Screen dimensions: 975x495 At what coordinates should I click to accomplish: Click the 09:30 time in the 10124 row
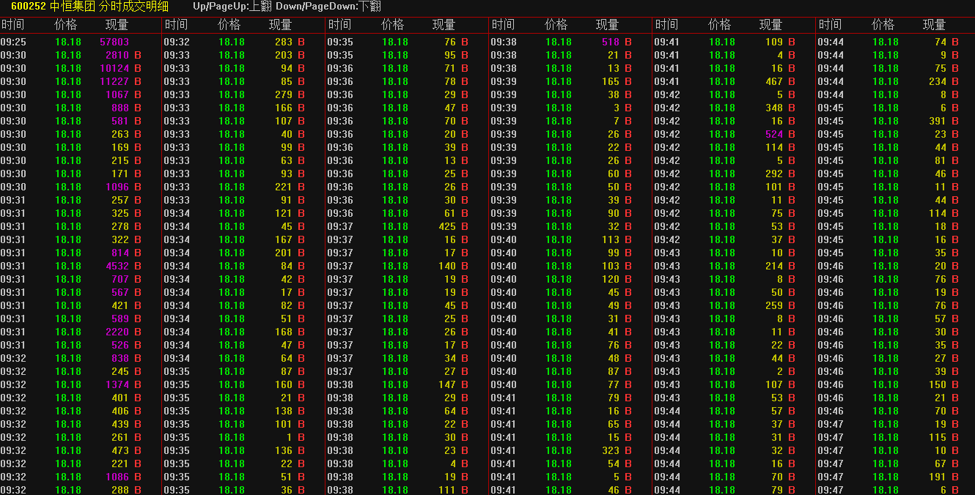13,68
